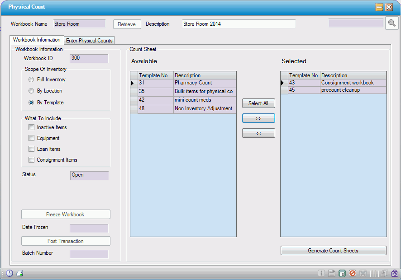Click the green window layout icon
Viewport: 401px width, 280px height.
pos(342,273)
